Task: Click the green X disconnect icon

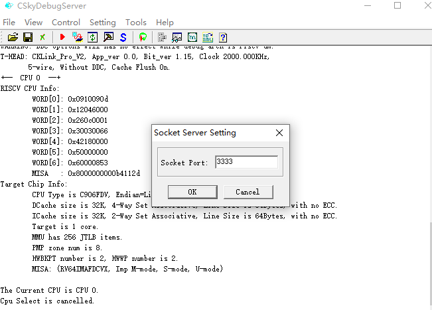Action: (42, 37)
